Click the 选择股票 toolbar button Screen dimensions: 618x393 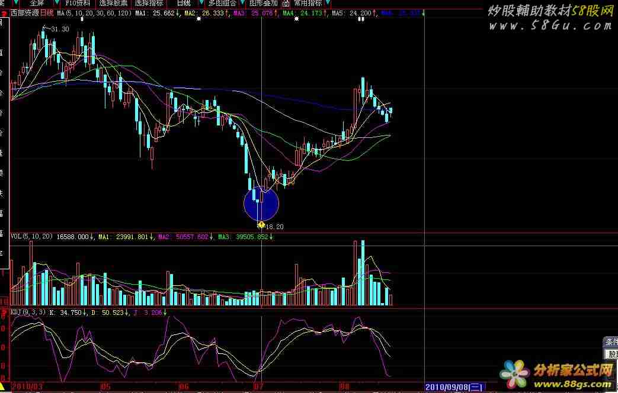pos(113,3)
